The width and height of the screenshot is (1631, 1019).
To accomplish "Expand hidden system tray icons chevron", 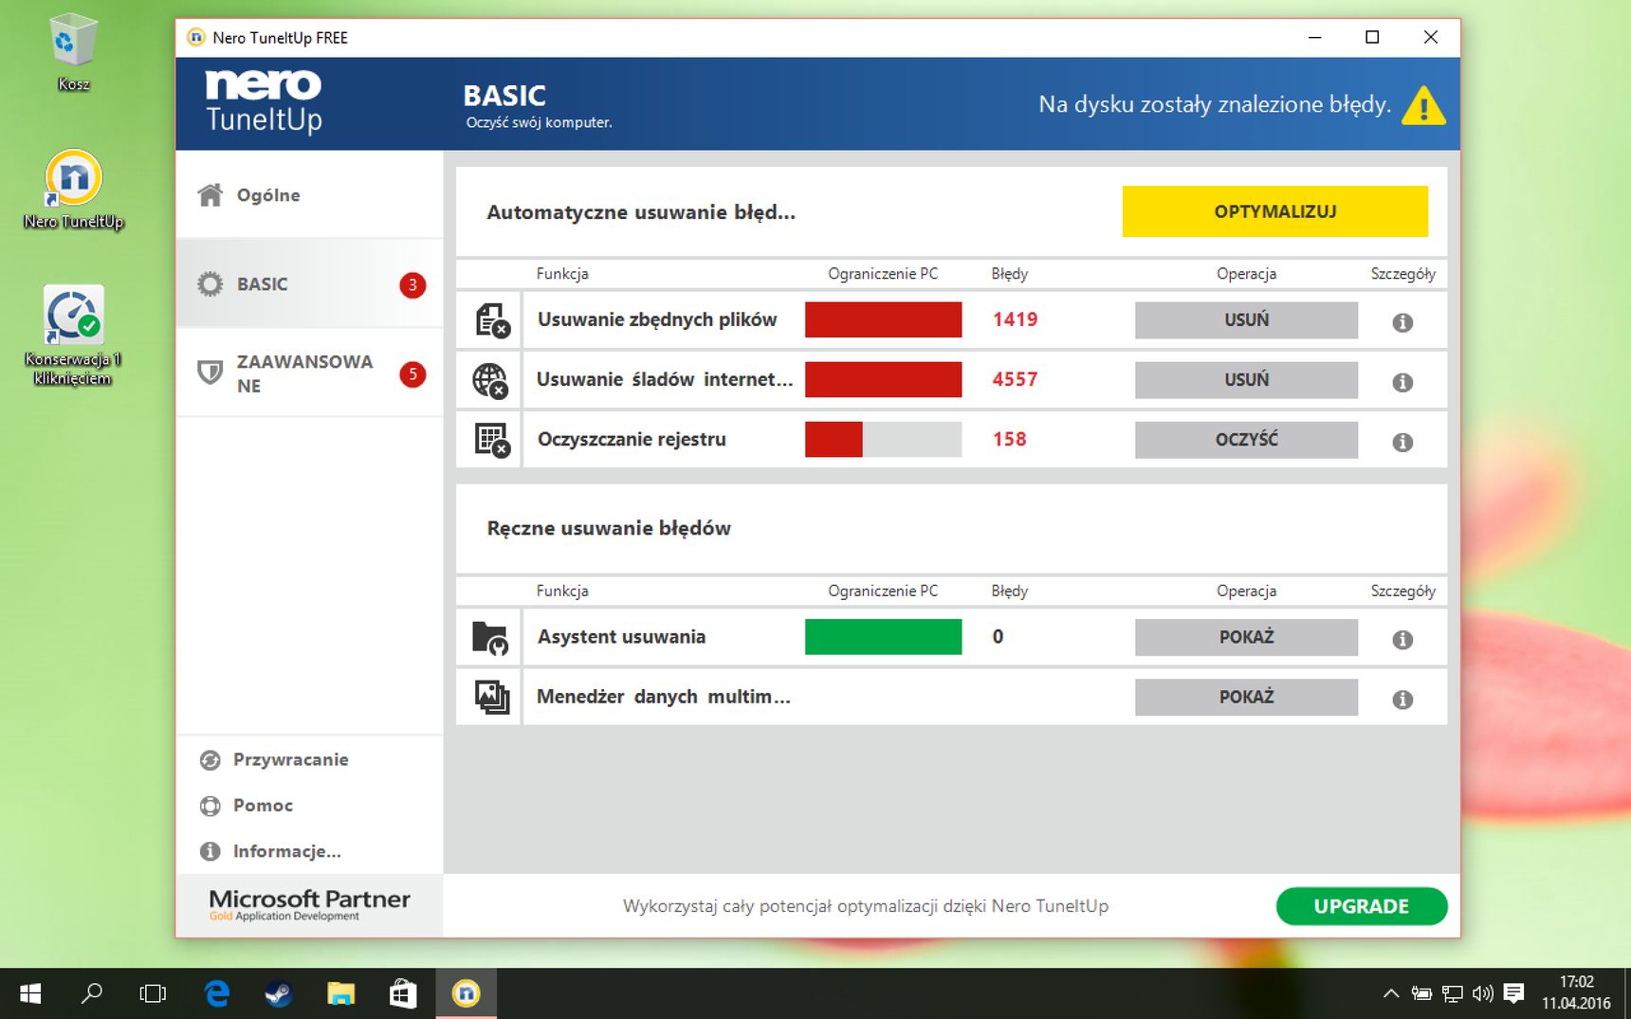I will [x=1391, y=993].
